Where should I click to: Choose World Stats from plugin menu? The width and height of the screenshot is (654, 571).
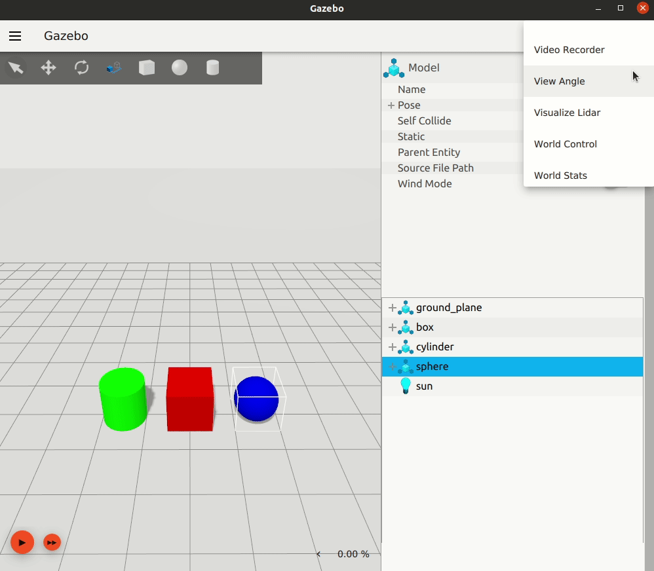588,175
